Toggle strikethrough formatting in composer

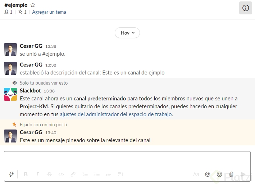[x=49, y=174]
